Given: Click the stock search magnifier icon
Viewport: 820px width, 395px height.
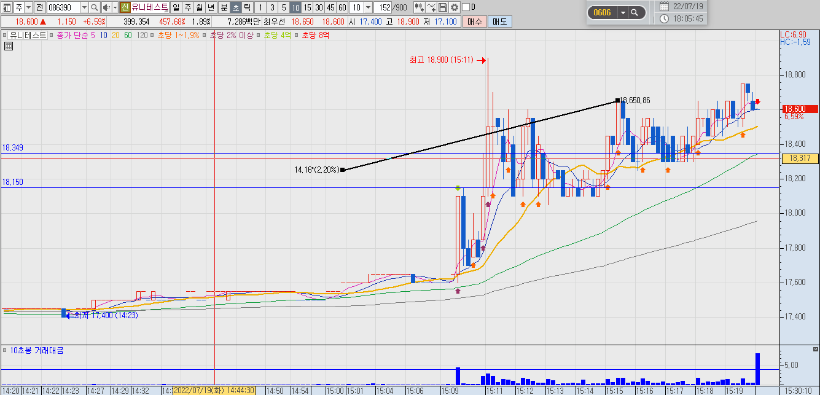Looking at the screenshot, I should 94,7.
